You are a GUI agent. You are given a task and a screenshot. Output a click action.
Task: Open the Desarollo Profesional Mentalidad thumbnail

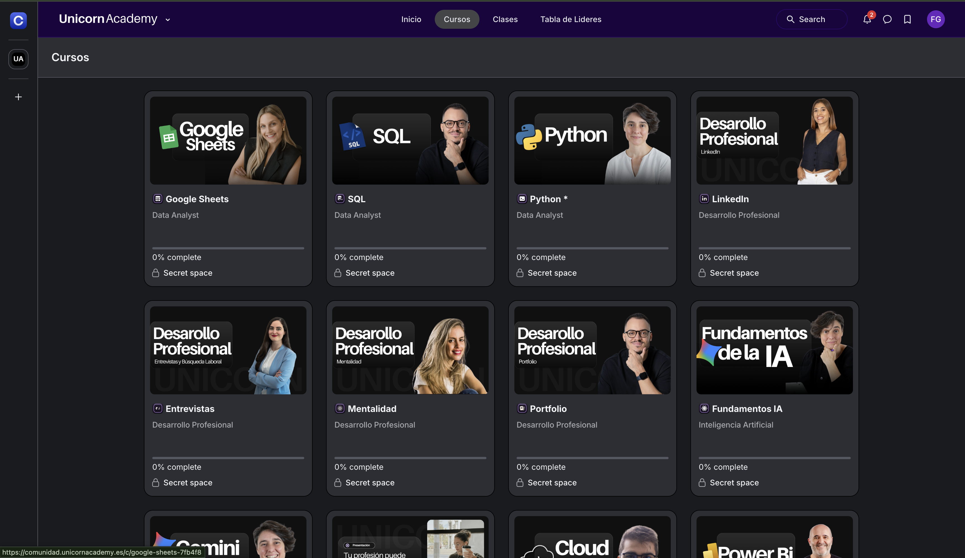pyautogui.click(x=410, y=350)
